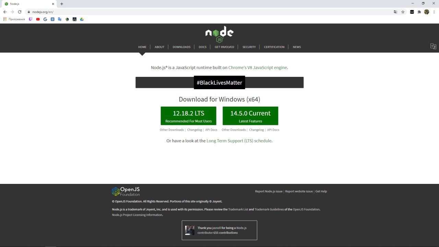
Task: Click the Node.js link in contributor box
Action: 241,228
